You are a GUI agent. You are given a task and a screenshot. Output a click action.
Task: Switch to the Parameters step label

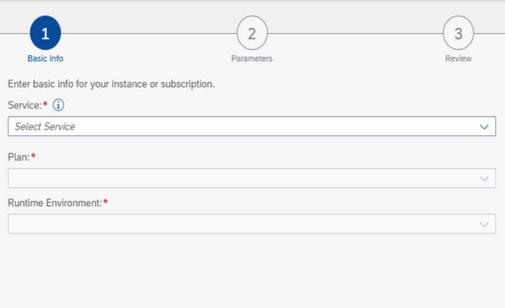[252, 58]
